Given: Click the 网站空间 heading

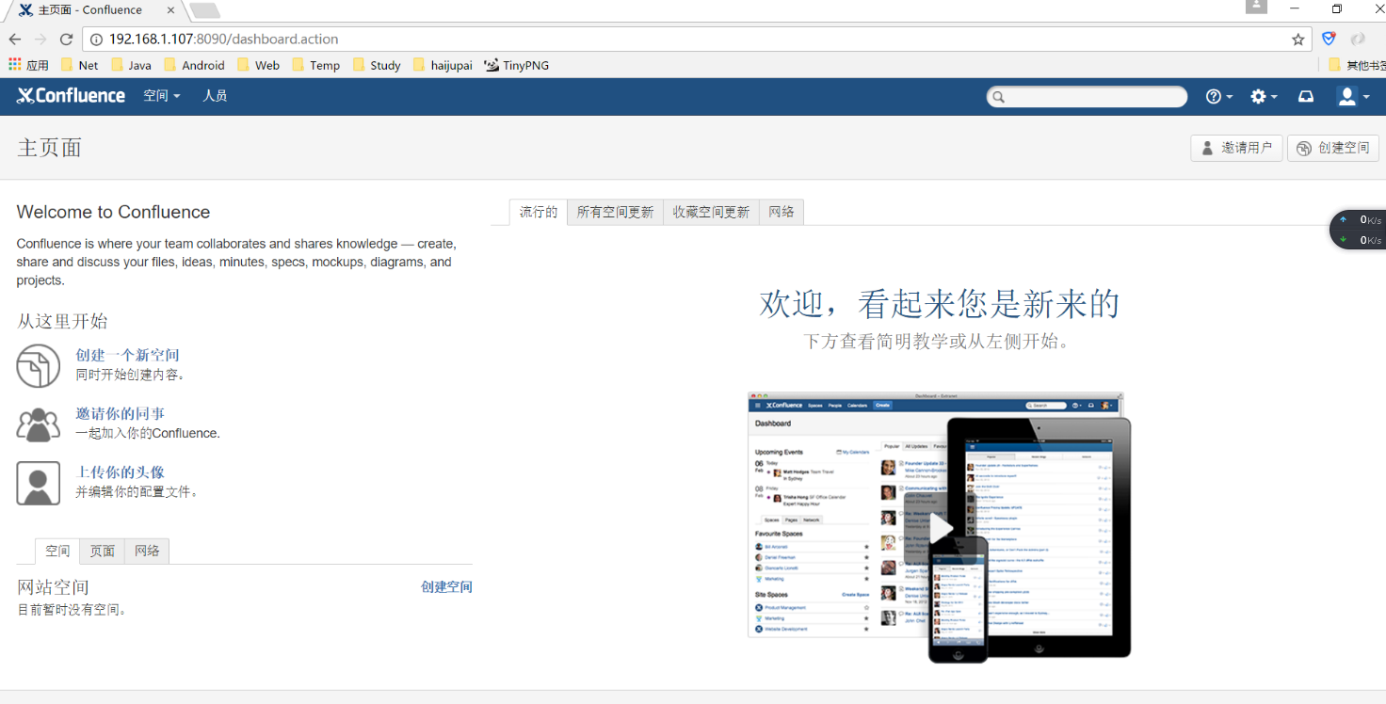Looking at the screenshot, I should (53, 587).
